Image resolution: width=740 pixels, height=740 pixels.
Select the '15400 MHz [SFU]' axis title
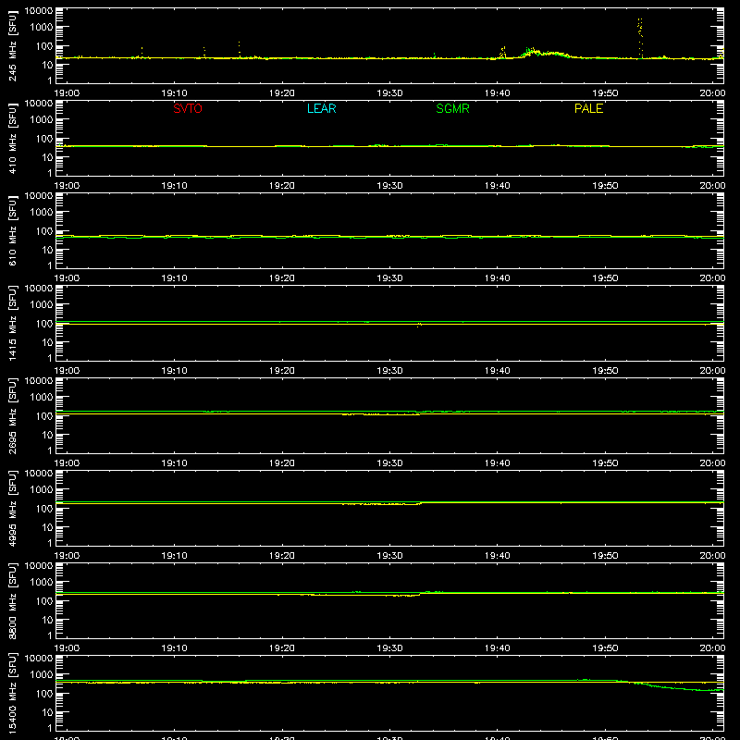point(13,693)
